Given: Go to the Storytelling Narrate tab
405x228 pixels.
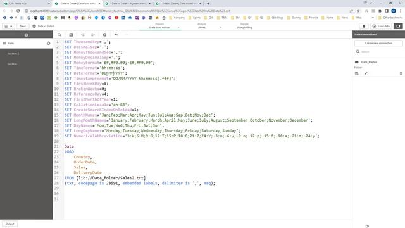Looking at the screenshot, I should pyautogui.click(x=244, y=26).
